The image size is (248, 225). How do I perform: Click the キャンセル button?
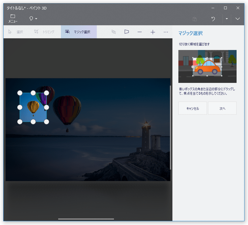pos(193,108)
